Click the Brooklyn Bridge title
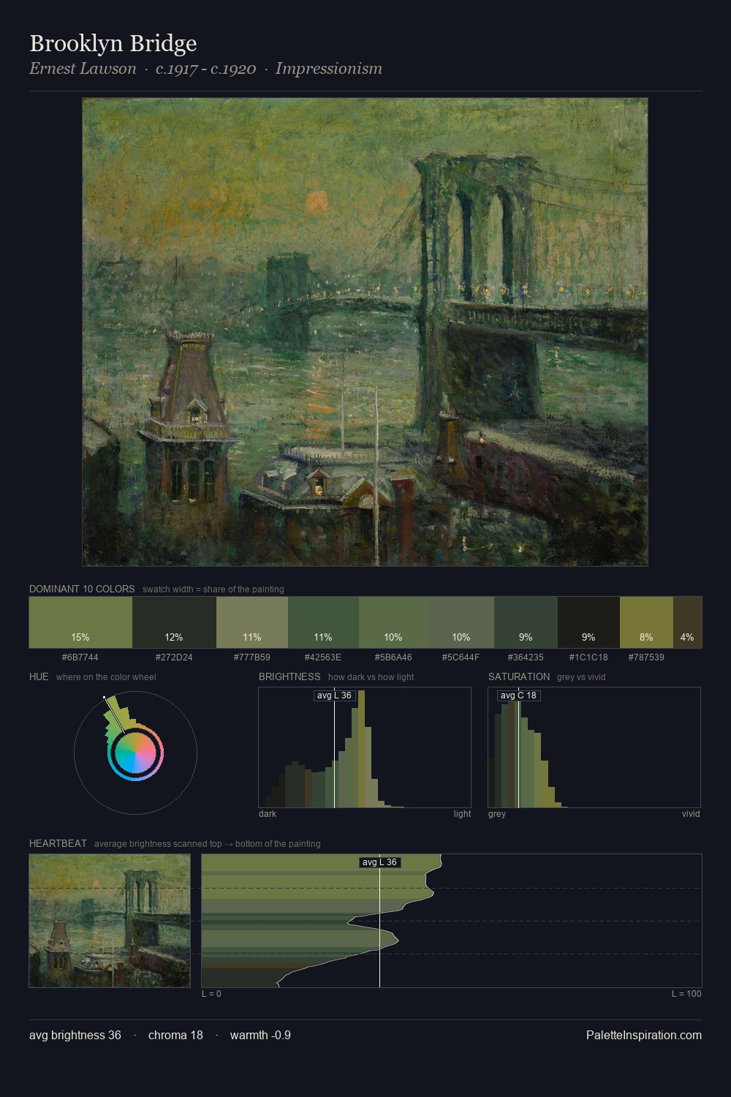Image resolution: width=731 pixels, height=1097 pixels. coord(113,43)
